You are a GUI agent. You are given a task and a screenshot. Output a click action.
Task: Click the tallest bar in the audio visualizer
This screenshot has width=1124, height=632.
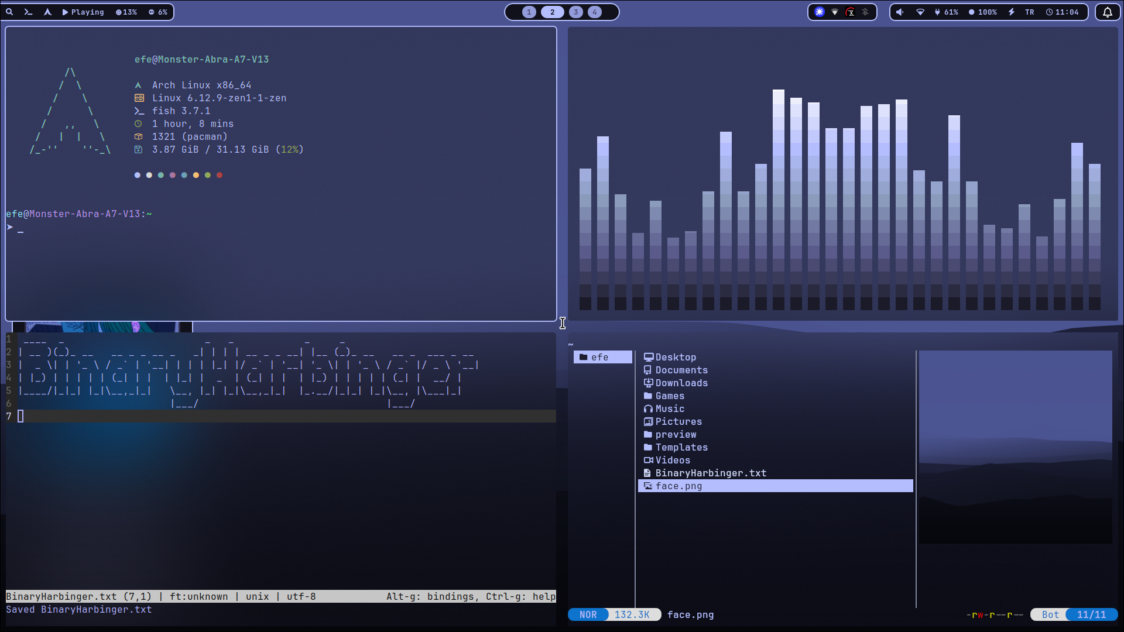coord(779,200)
